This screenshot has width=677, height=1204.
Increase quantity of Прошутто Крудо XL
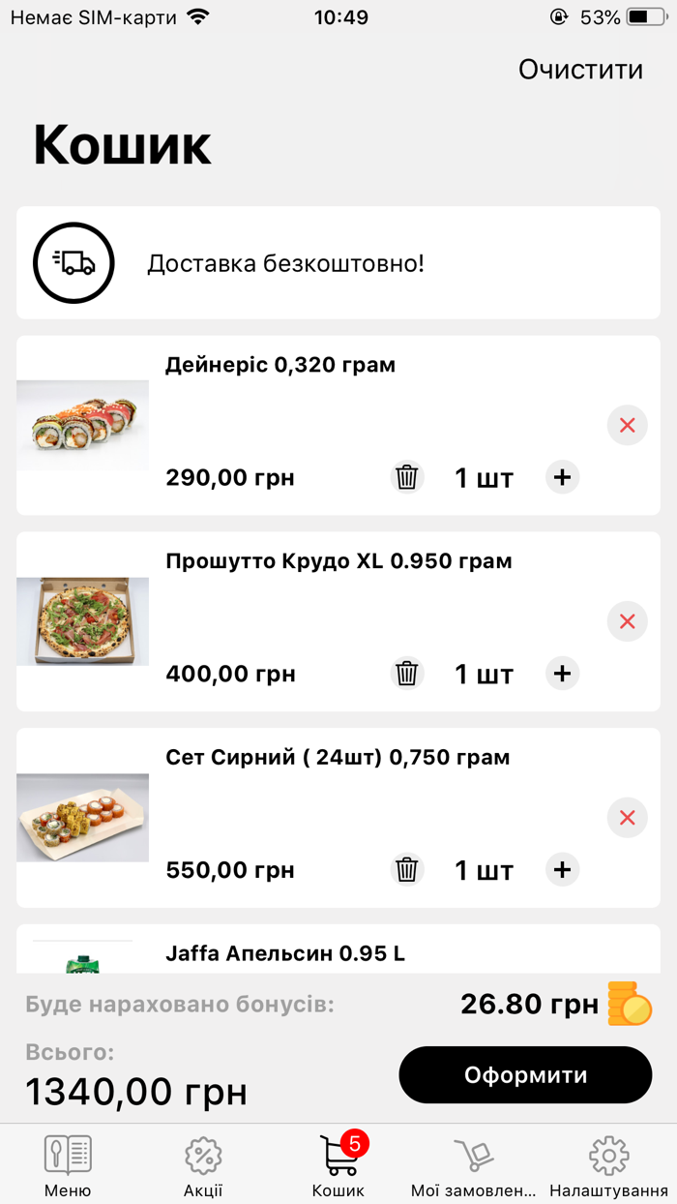(562, 674)
